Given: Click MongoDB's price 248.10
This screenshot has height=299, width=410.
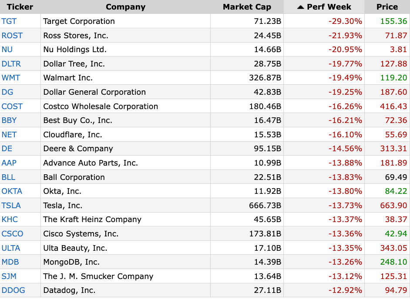Looking at the screenshot, I should [x=393, y=262].
